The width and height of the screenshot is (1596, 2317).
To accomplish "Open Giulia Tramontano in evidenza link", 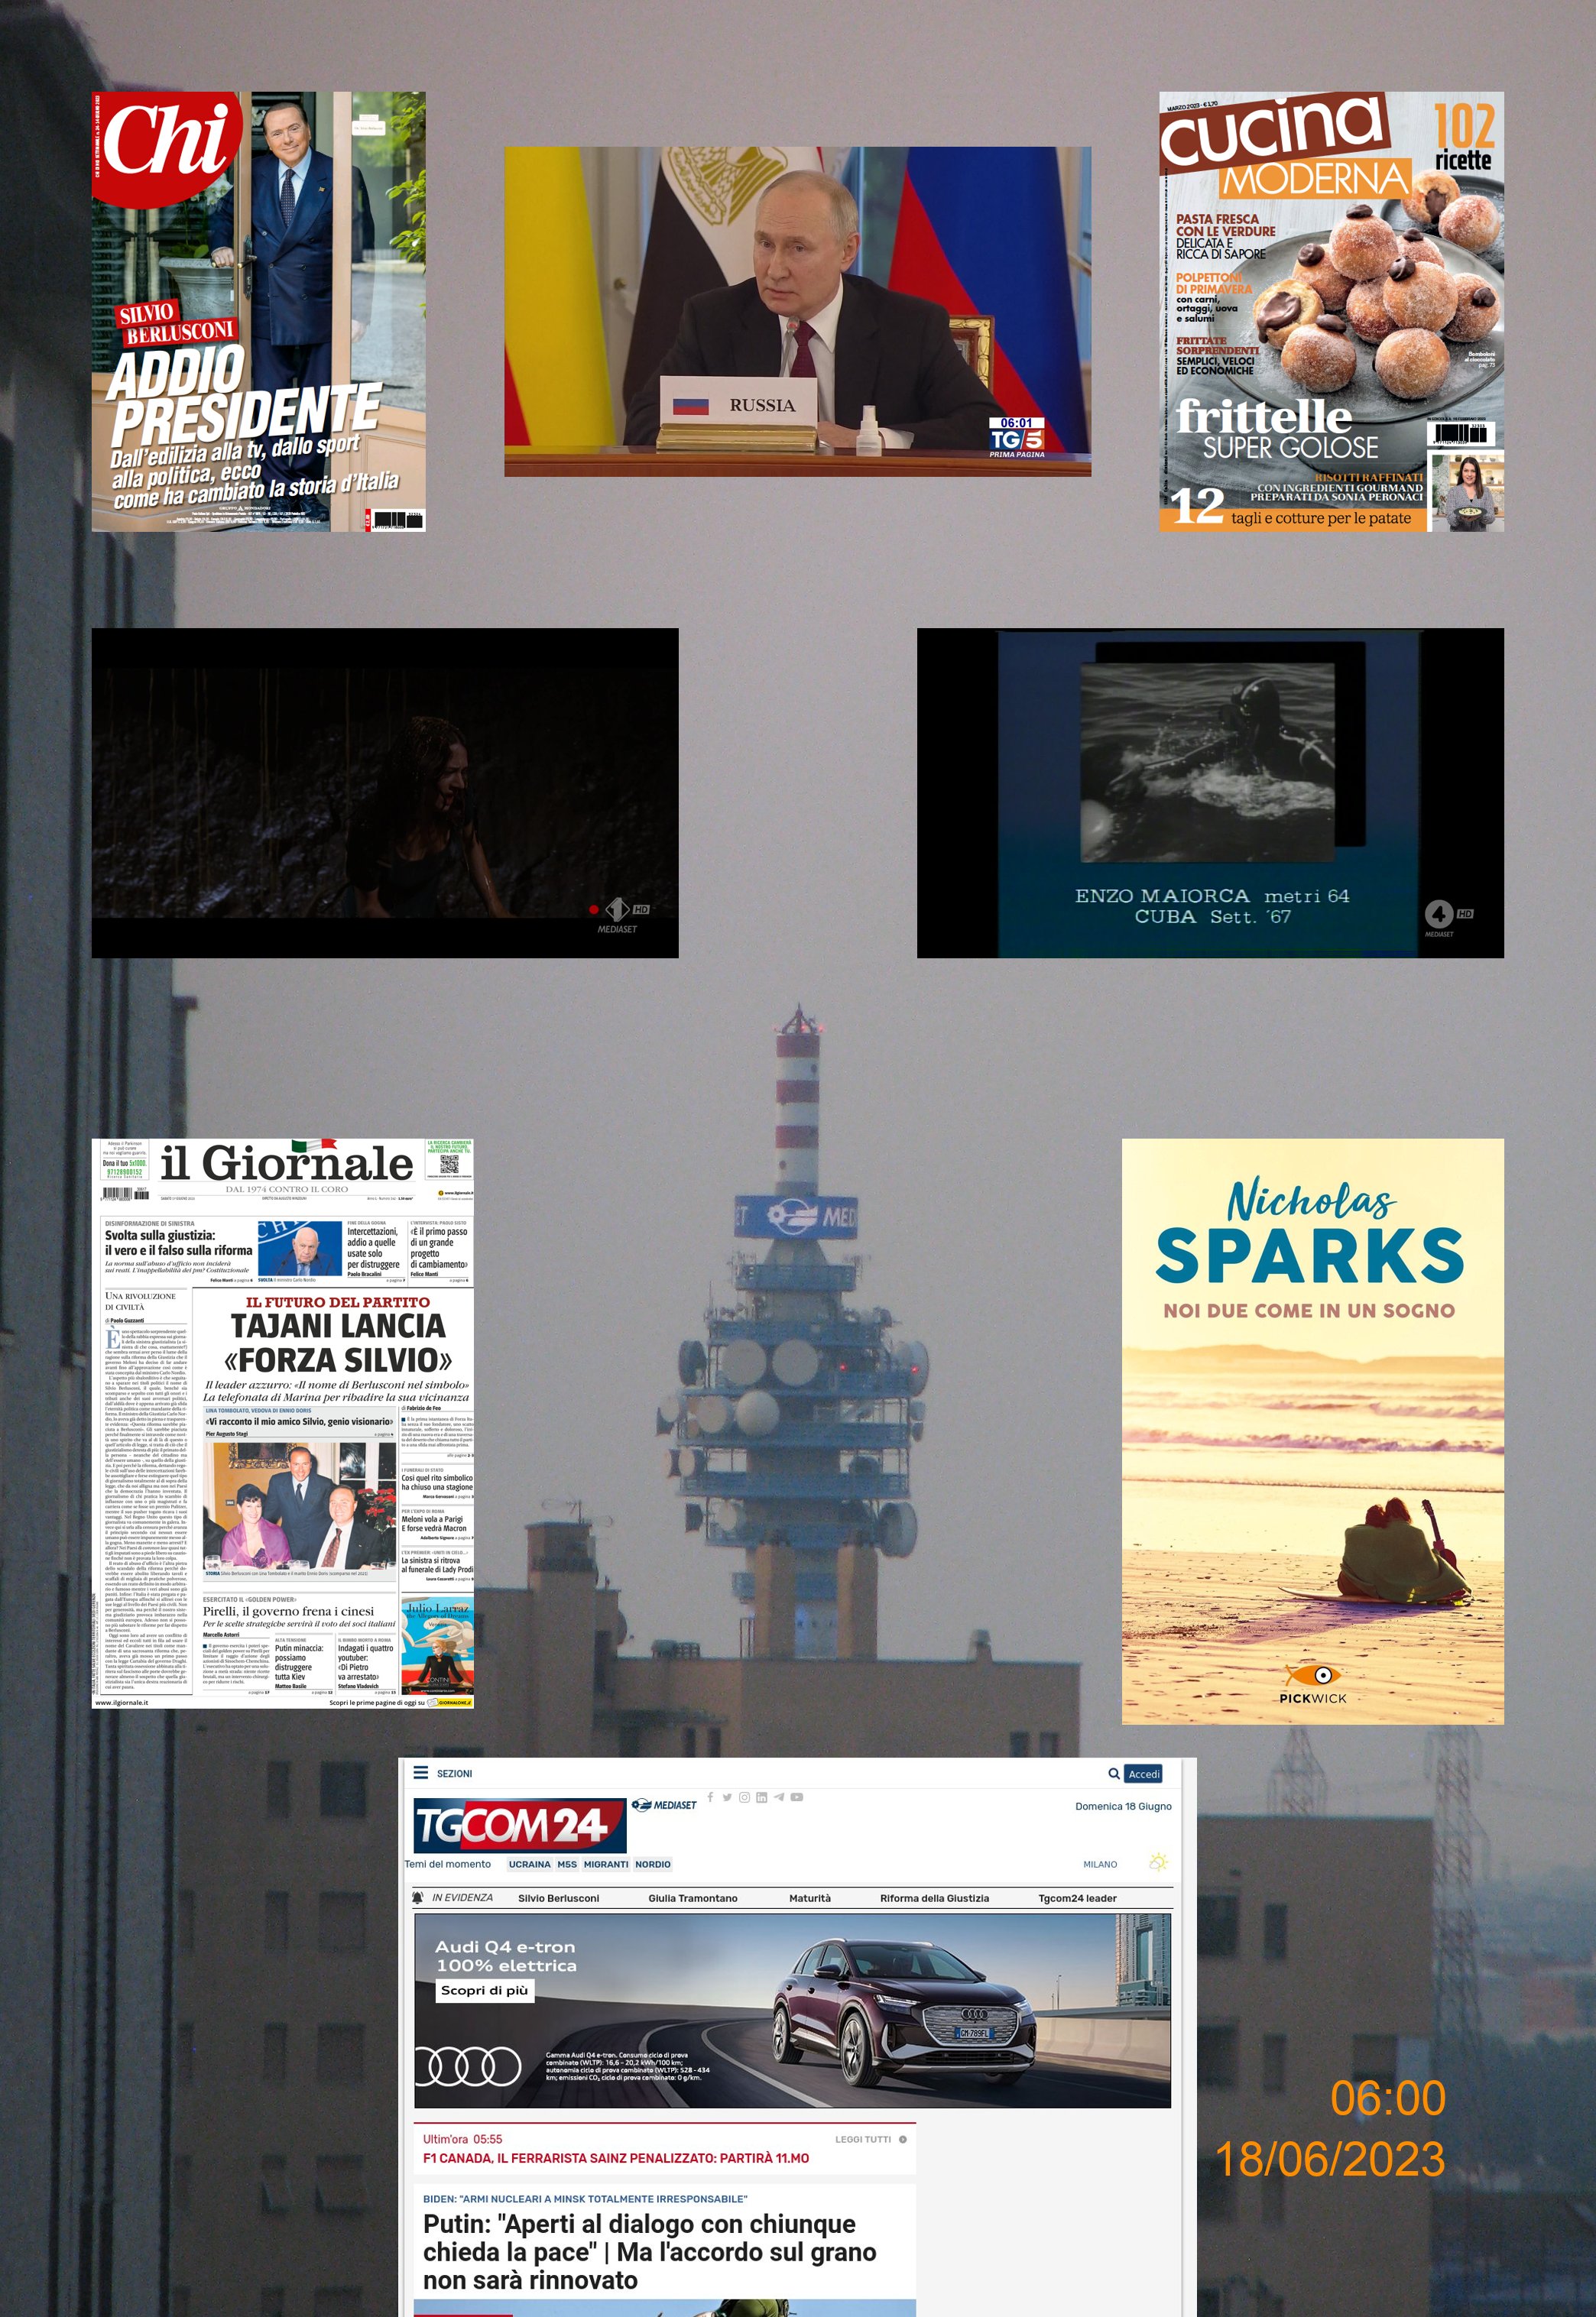I will (693, 1897).
